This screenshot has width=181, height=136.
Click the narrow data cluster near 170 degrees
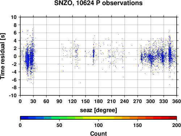(93, 54)
